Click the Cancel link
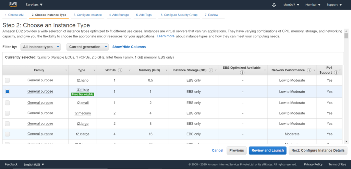351x169 pixels. (x=218, y=150)
